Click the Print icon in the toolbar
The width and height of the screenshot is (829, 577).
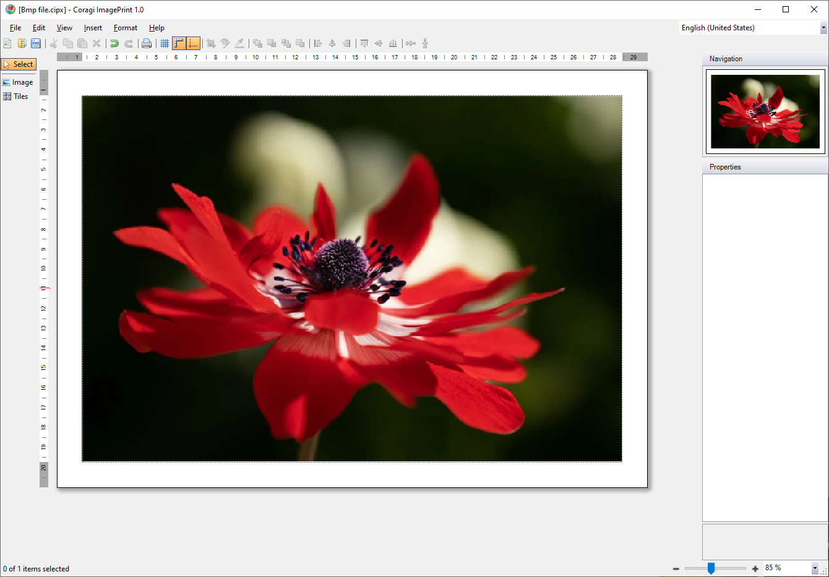coord(147,43)
